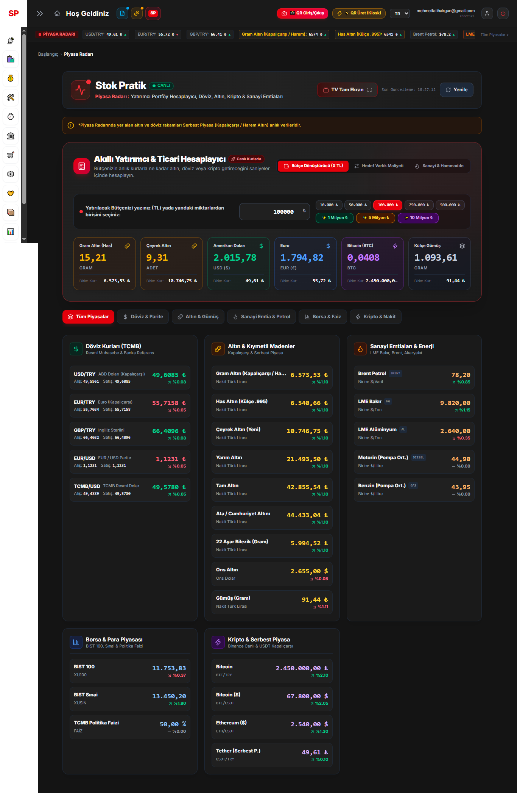Select Sanayi Emtia & Petrol filter
Screen dimensions: 517x793
pos(262,317)
